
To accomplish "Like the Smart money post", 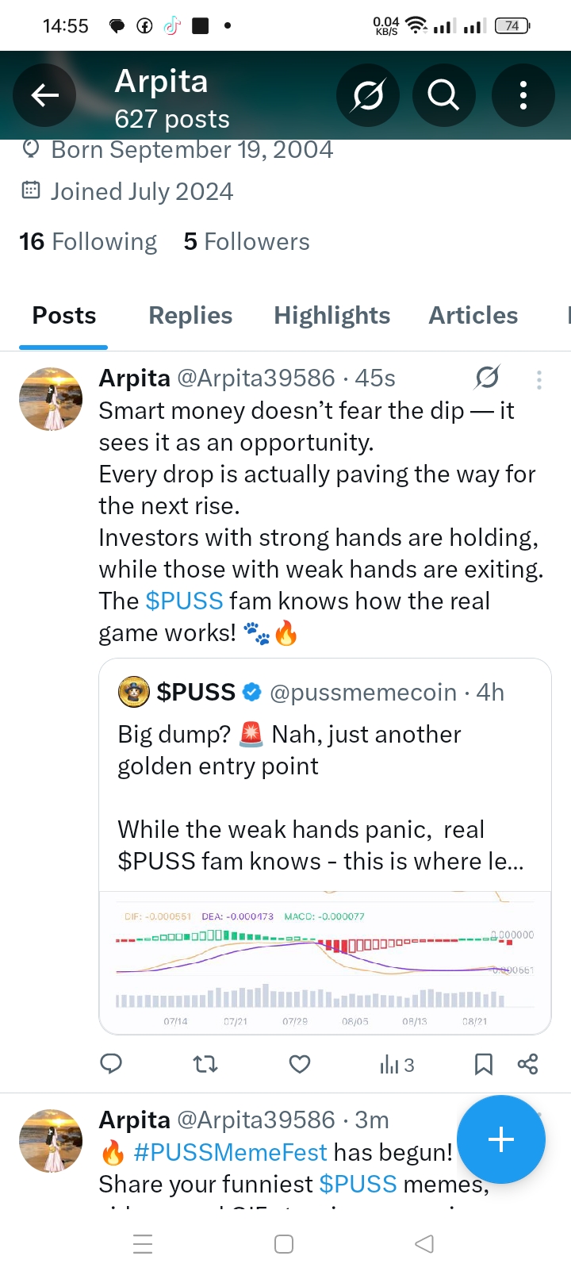I will (300, 1064).
